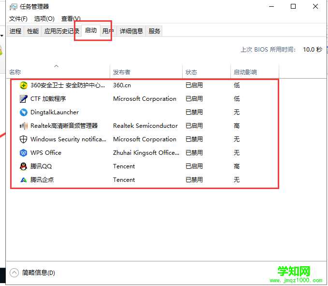Close the Task Manager window
Image resolution: width=328 pixels, height=286 pixels.
(x=315, y=6)
